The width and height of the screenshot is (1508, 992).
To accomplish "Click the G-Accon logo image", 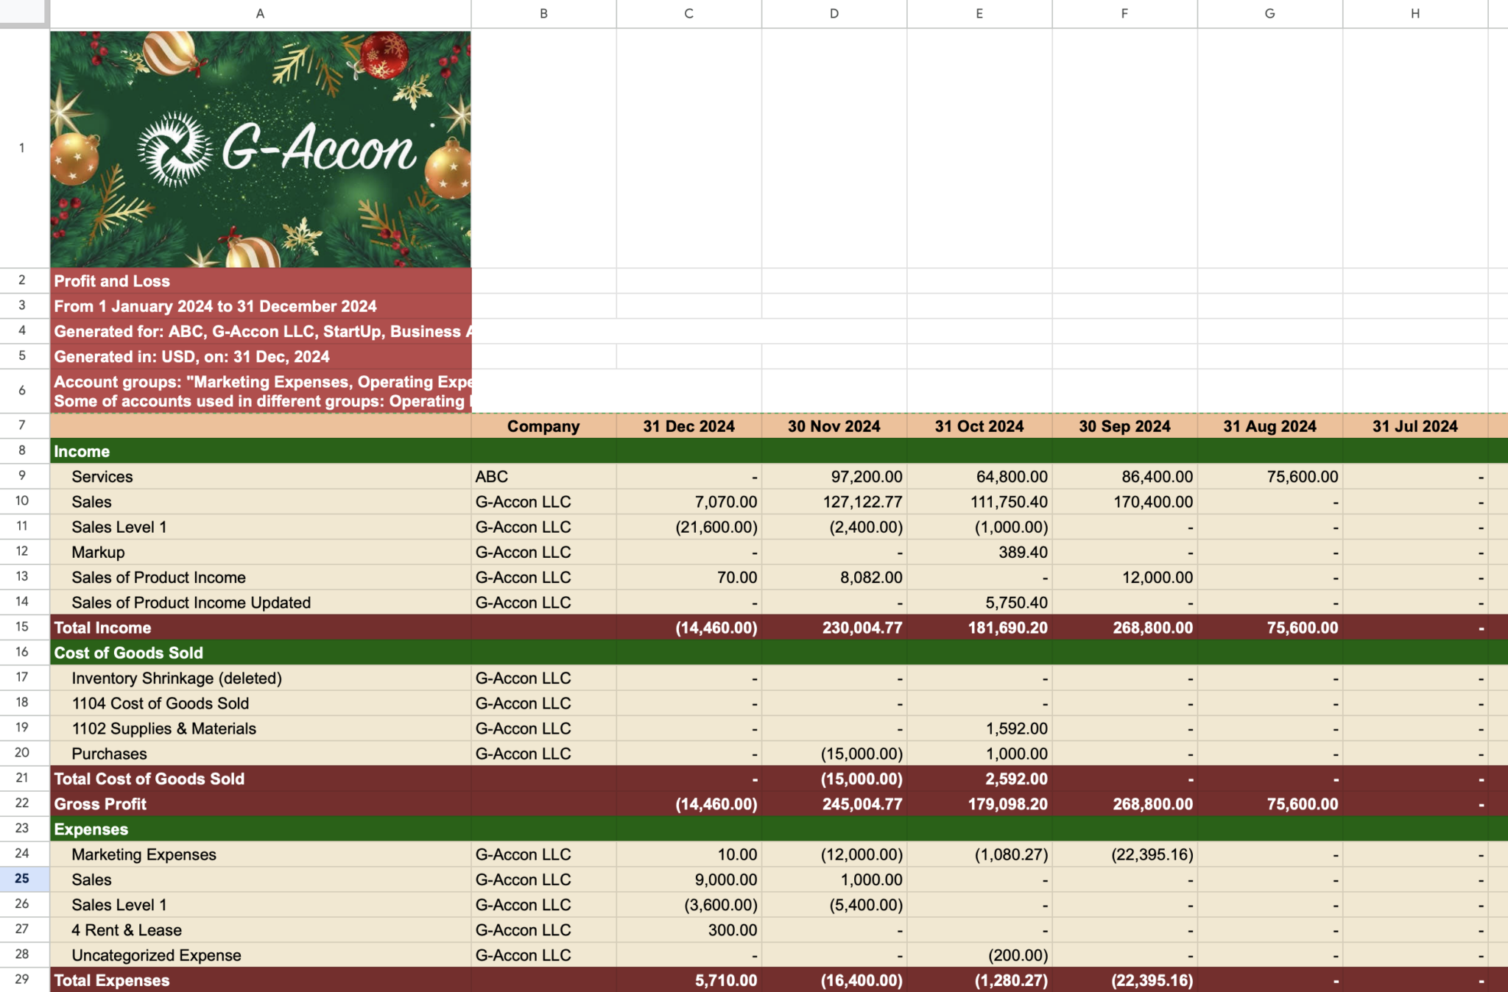I will tap(261, 149).
